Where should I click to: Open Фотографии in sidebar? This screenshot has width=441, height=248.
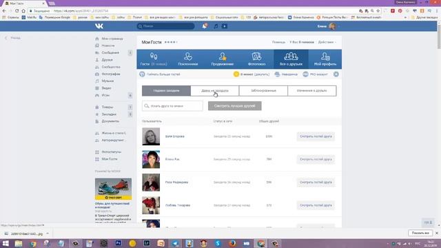[x=111, y=74]
